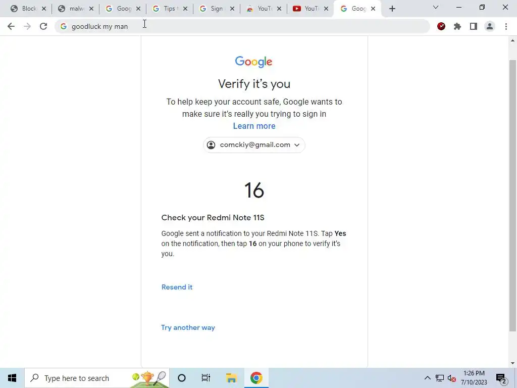The image size is (517, 388).
Task: Click the 'Verify it's you' heading
Action: 254,84
